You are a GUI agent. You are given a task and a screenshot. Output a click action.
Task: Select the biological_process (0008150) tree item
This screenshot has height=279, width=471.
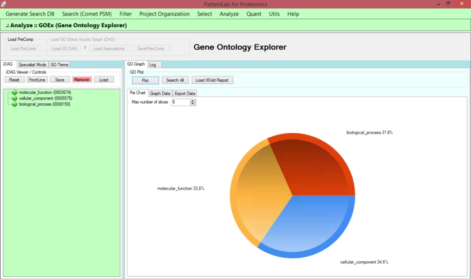point(45,104)
